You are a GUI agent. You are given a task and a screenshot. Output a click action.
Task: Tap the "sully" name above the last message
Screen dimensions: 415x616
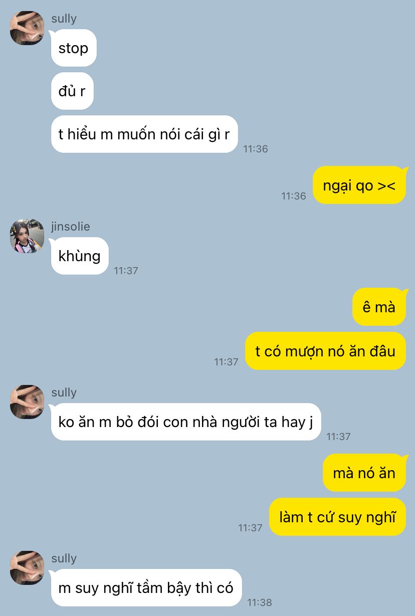(64, 558)
